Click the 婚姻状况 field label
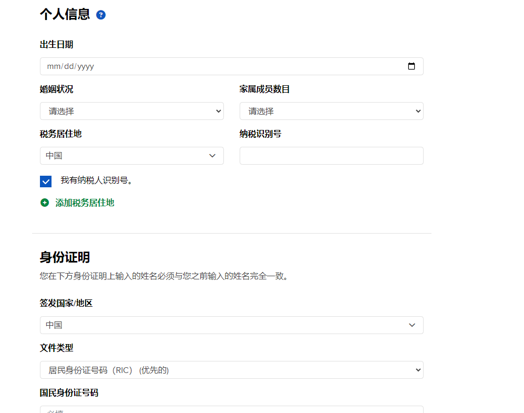Viewport: 524px width, 413px height. tap(56, 89)
